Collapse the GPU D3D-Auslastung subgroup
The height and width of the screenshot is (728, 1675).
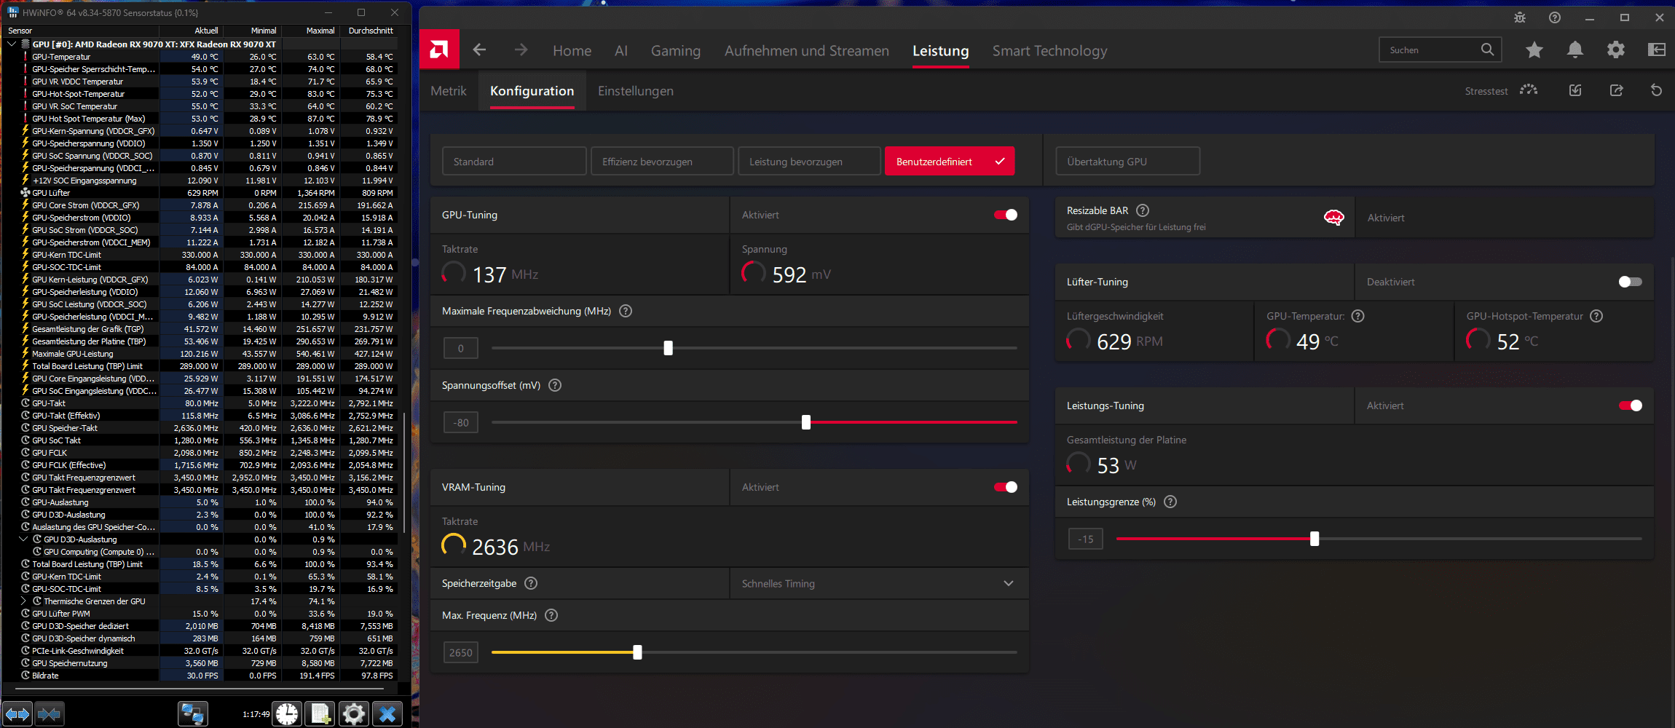click(x=23, y=539)
